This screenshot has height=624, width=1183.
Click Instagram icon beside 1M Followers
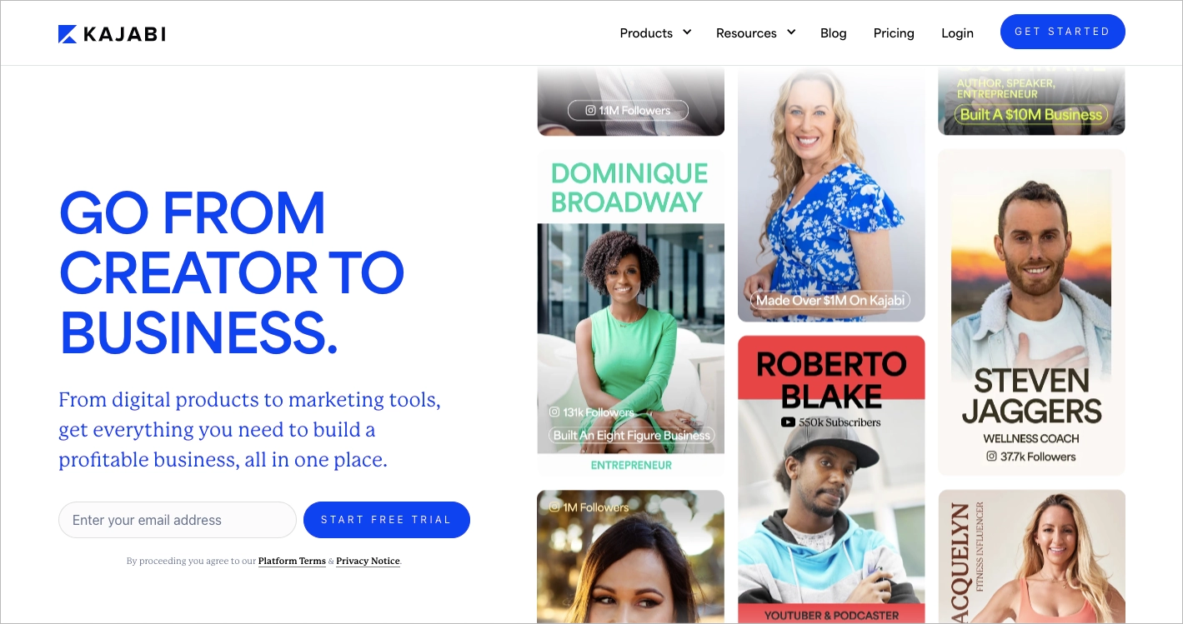tap(554, 507)
